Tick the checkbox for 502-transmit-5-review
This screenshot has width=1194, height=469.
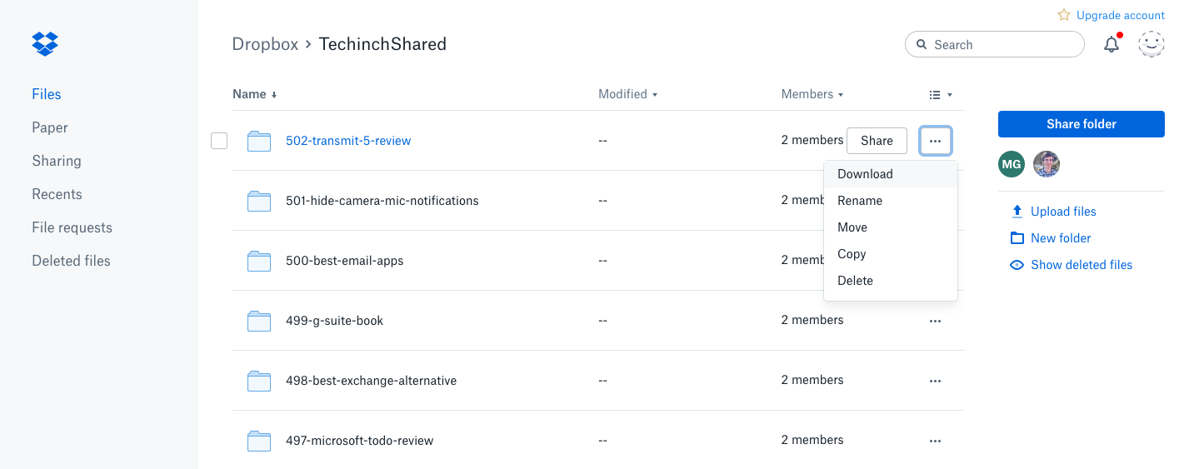pos(219,141)
